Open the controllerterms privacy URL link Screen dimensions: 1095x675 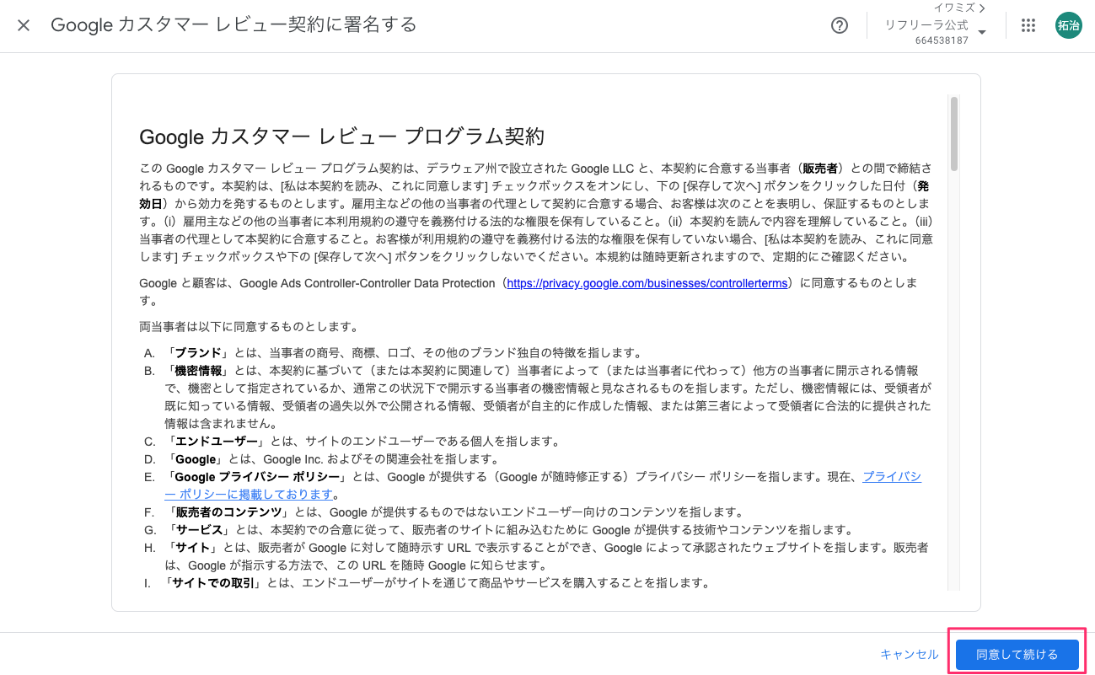(x=647, y=284)
